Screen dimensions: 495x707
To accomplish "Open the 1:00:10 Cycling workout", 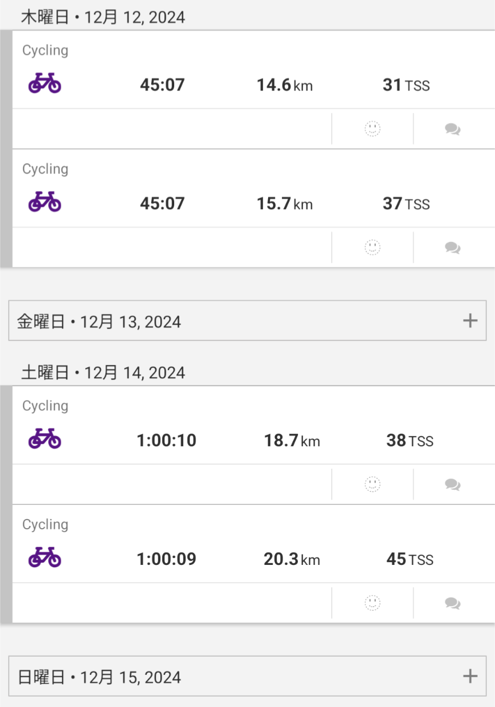I will 166,441.
